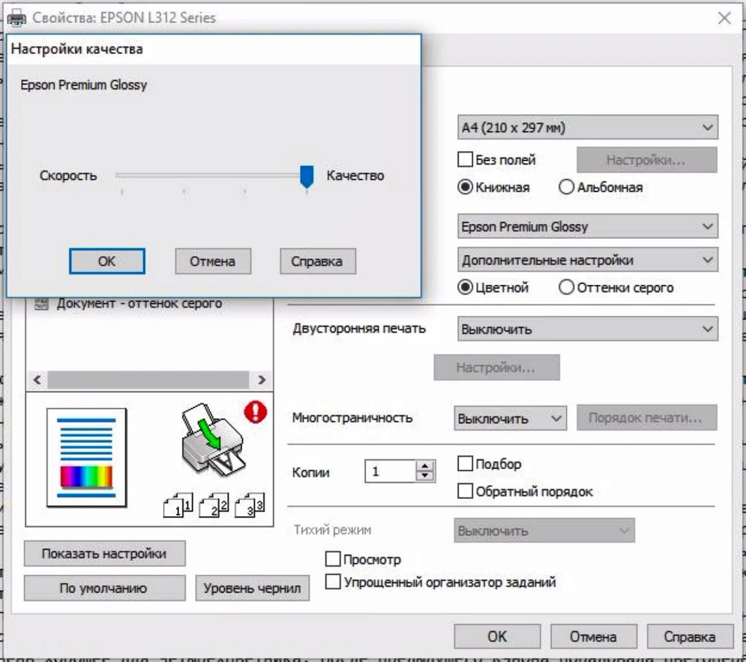Select 'Оттенки серого' color mode

pos(566,287)
